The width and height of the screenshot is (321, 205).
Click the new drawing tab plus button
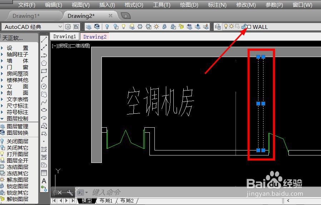126,16
